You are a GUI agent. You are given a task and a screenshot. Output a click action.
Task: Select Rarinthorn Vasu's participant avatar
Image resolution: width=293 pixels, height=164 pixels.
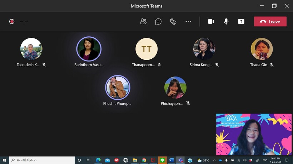pyautogui.click(x=89, y=49)
